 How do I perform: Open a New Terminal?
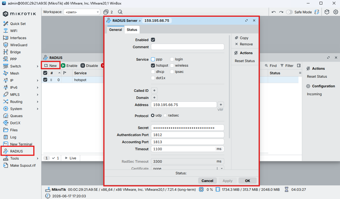(18, 144)
